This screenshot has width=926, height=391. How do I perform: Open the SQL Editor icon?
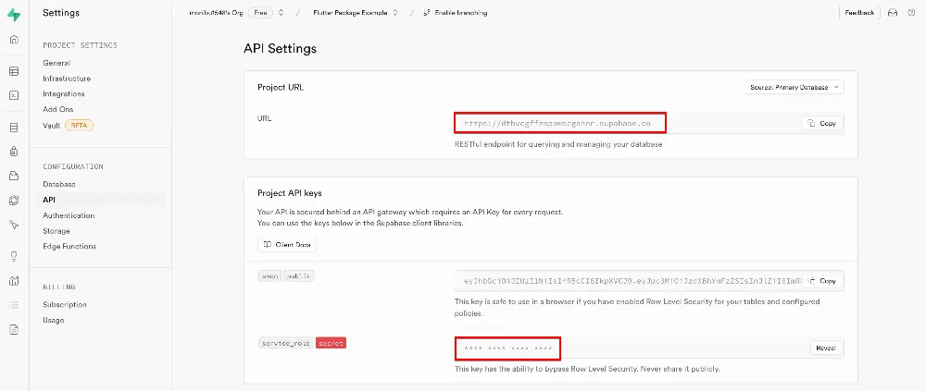click(13, 94)
